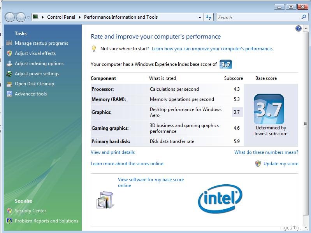Image resolution: width=311 pixels, height=233 pixels.
Task: Click the small 3.7 base score badge
Action: [x=225, y=64]
